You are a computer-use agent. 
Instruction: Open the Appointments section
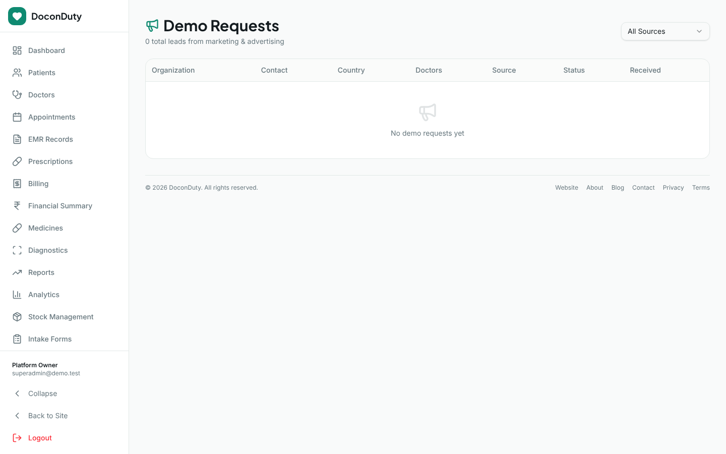(x=65, y=117)
